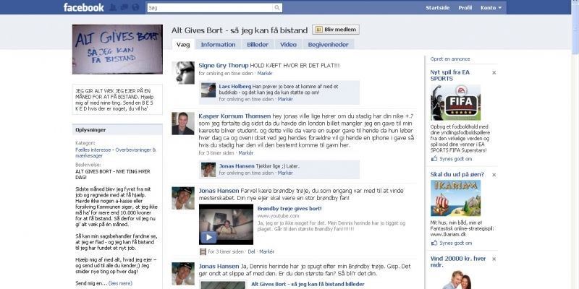This screenshot has width=579, height=289.
Task: Click the Facebook logo in header
Action: click(83, 7)
